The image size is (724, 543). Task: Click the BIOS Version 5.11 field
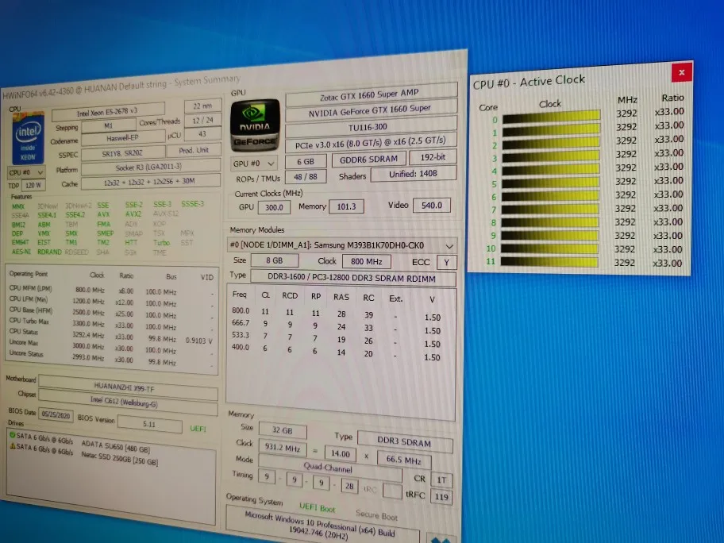149,423
